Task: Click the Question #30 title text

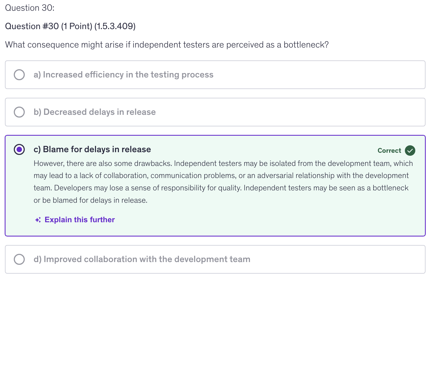Action: click(32, 26)
